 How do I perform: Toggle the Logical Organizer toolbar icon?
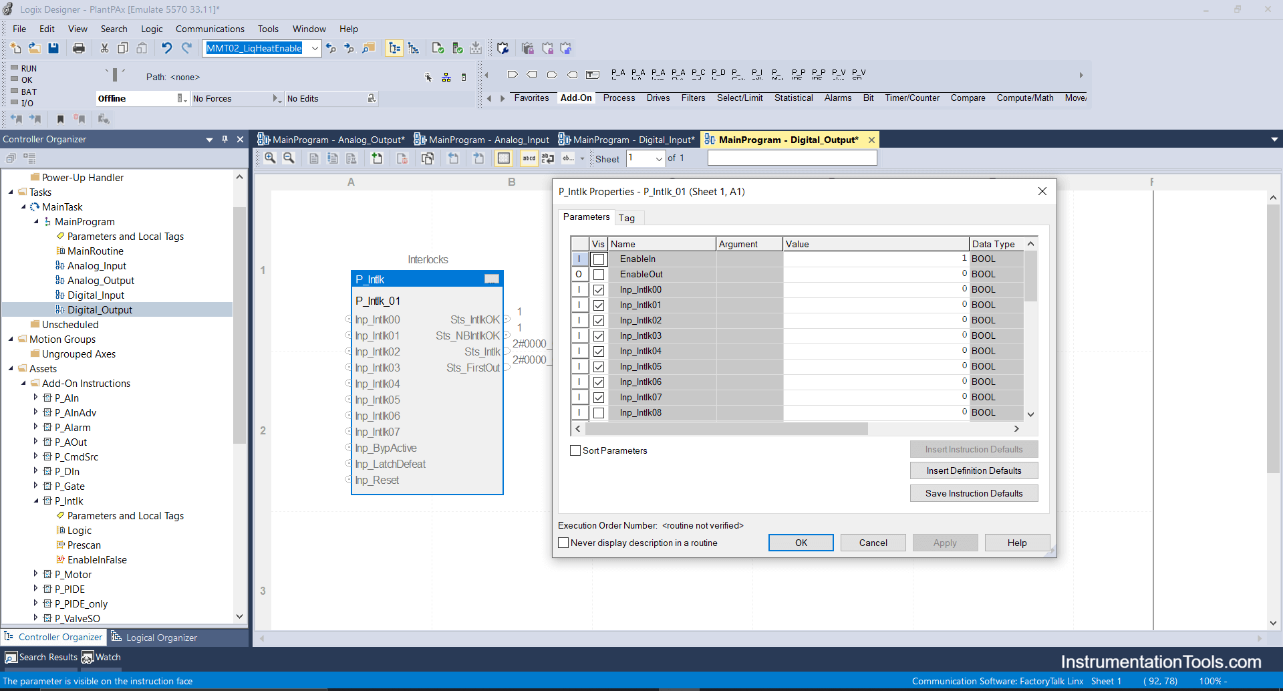click(414, 48)
